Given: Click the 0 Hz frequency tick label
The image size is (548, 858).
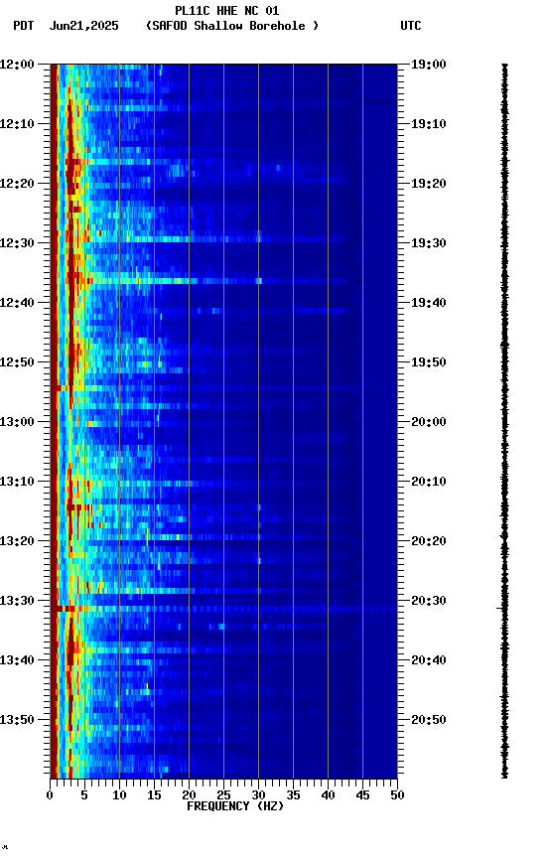Looking at the screenshot, I should click(50, 795).
